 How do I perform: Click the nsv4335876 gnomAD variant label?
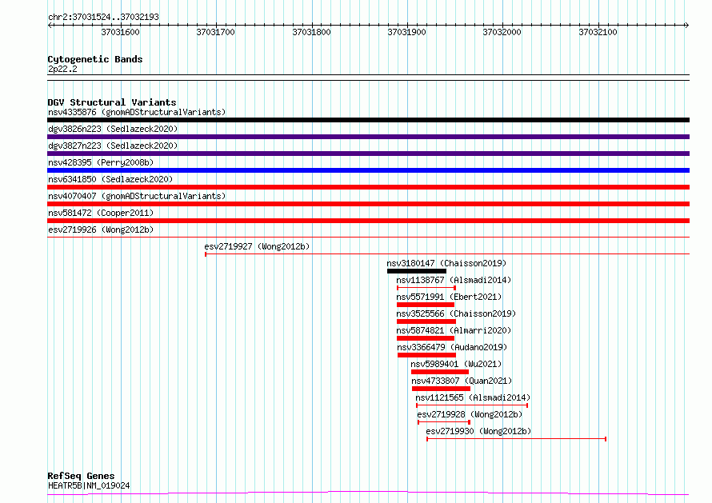pos(136,112)
